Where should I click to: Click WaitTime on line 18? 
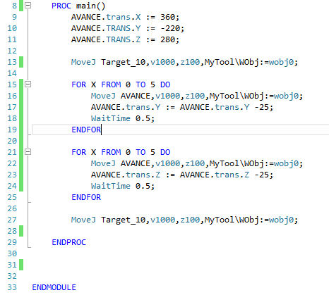(111, 118)
